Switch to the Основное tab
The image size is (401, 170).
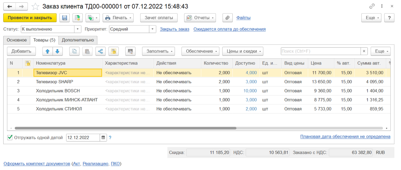coord(17,40)
